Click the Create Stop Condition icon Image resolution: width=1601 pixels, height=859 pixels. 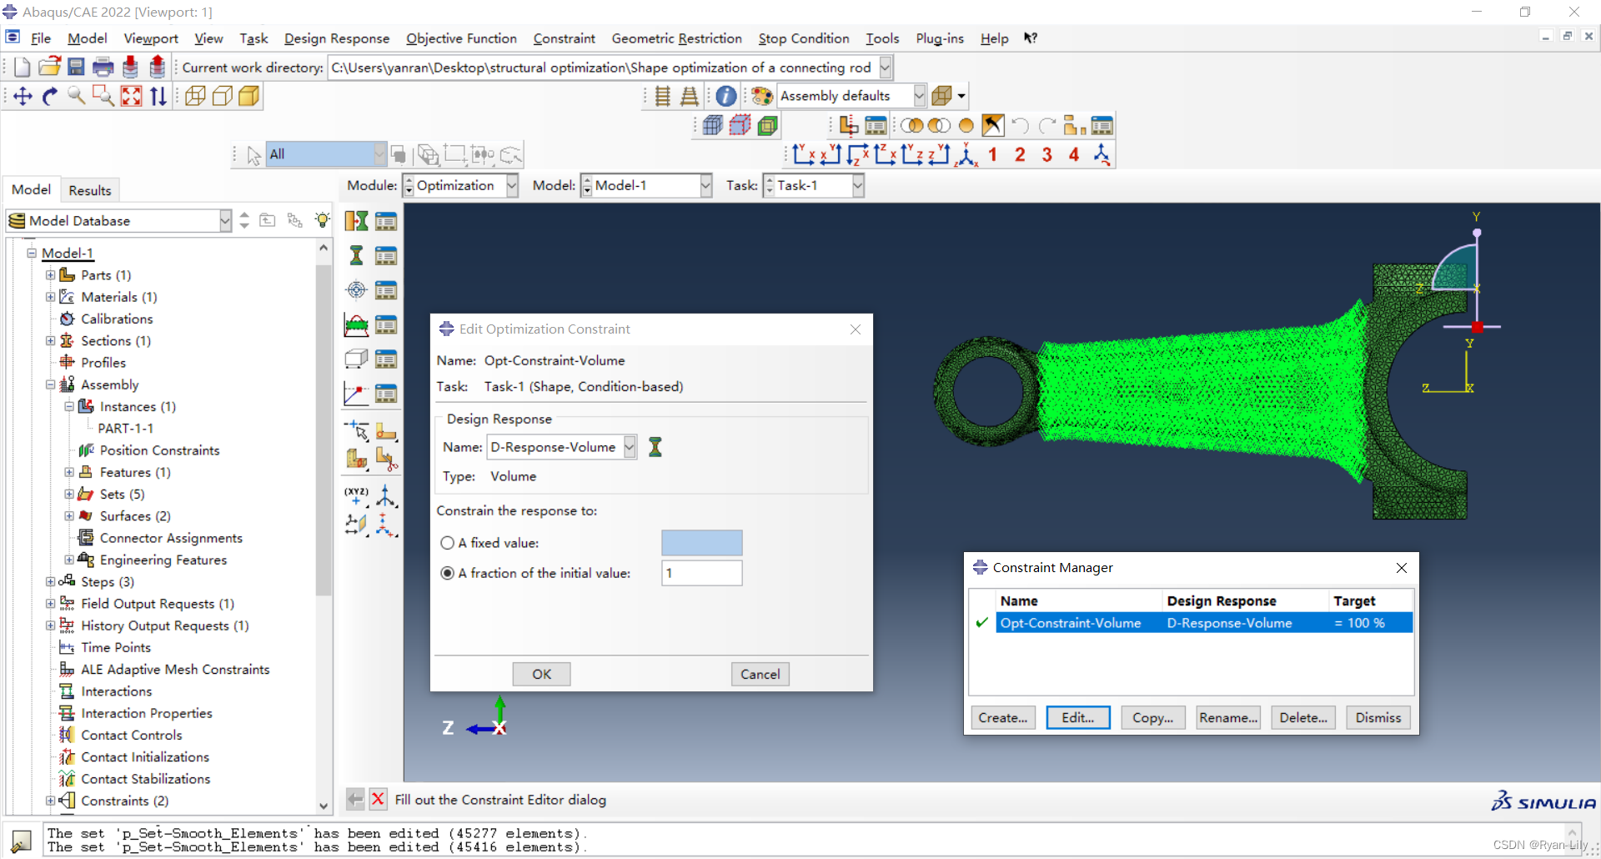[x=356, y=394]
